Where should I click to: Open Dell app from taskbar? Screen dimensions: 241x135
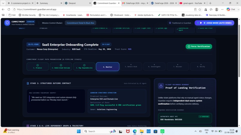(x=149, y=131)
